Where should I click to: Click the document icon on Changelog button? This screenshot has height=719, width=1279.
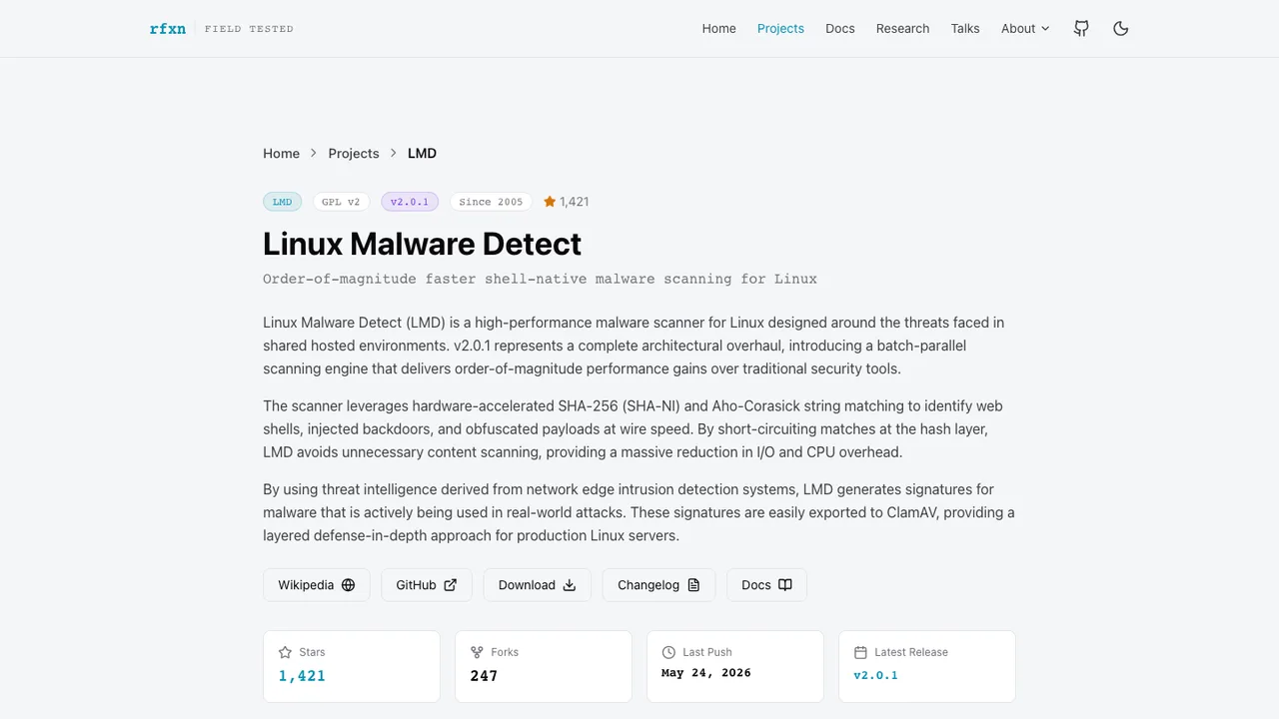pos(693,585)
